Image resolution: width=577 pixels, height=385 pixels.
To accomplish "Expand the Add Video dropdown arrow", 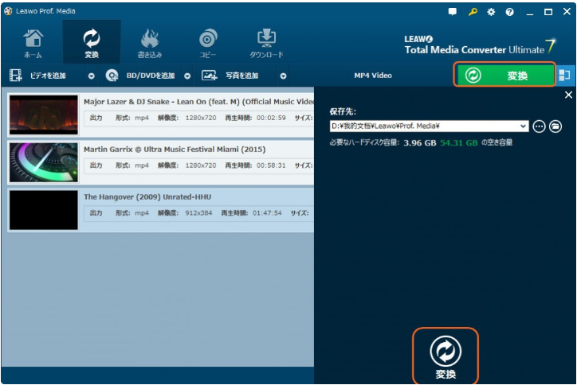I will [x=91, y=76].
